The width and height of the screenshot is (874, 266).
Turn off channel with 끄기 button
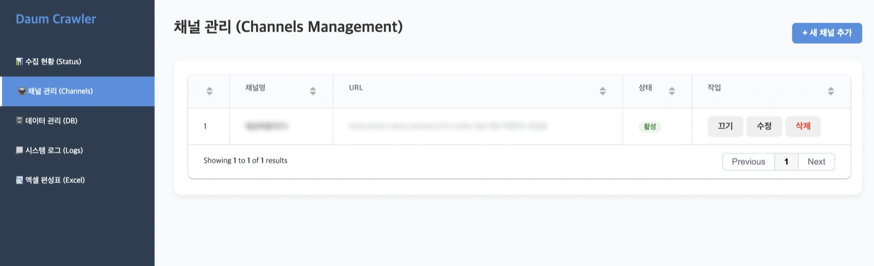(725, 126)
